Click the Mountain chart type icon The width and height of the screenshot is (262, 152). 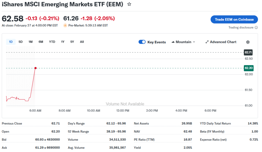click(x=173, y=42)
